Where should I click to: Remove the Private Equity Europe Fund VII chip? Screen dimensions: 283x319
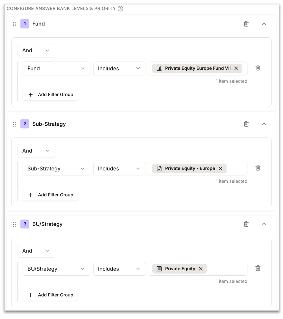click(236, 68)
